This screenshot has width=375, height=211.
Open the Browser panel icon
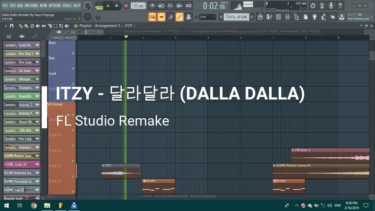296,17
